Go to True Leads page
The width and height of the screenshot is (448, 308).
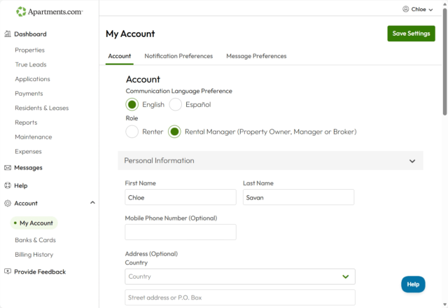click(x=31, y=64)
